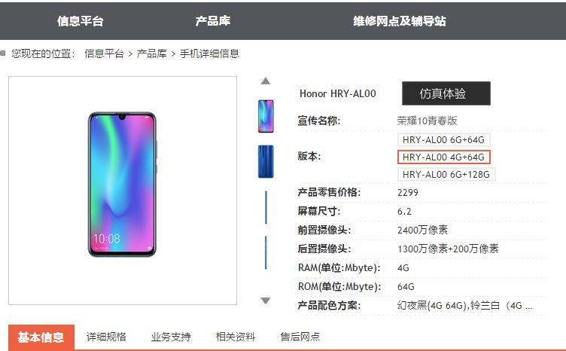Open the 维修网点及辅导站 navigation item
The image size is (566, 351).
coord(400,21)
